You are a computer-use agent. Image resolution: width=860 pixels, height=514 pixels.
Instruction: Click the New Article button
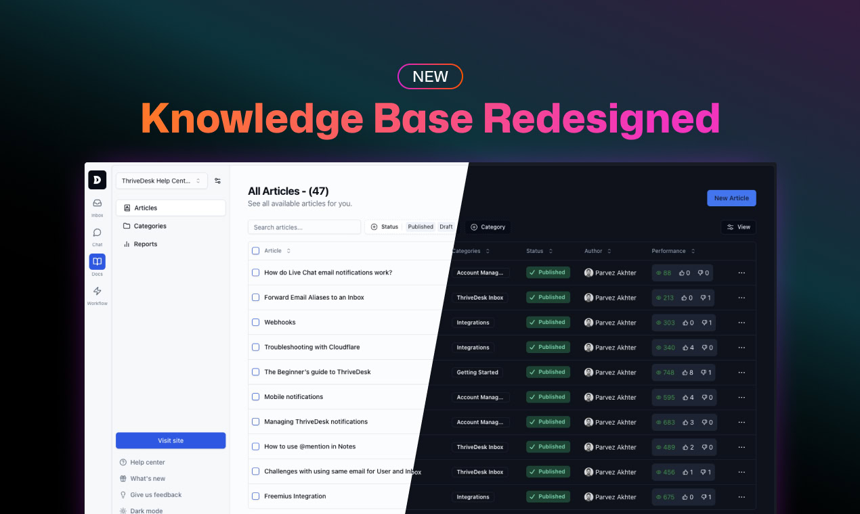coord(731,198)
